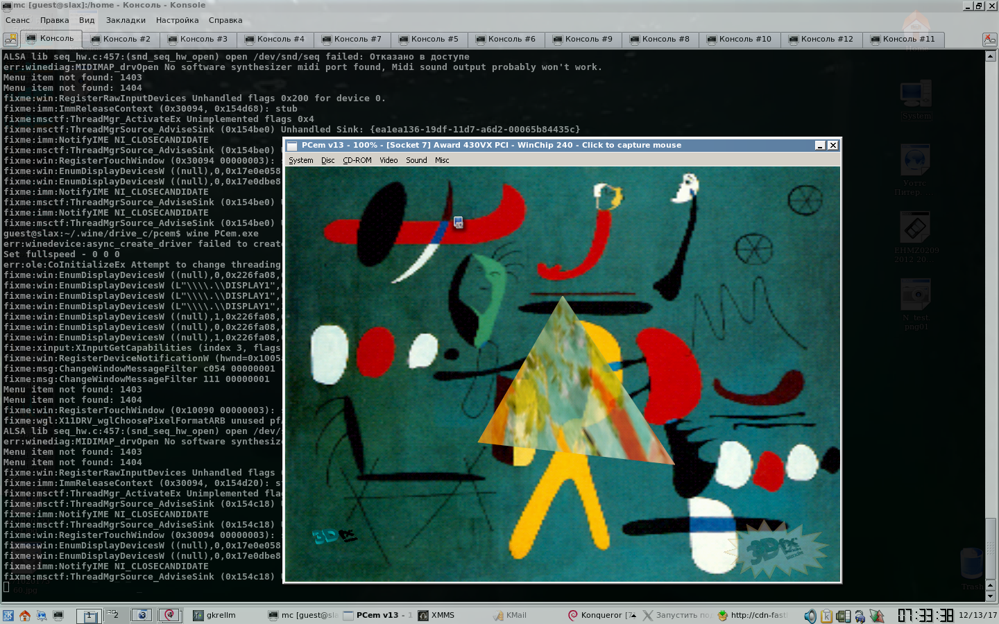Open the PCem Disc menu
The height and width of the screenshot is (624, 999).
(x=327, y=160)
